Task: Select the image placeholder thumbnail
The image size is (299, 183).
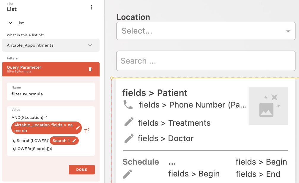Action: tap(268, 106)
